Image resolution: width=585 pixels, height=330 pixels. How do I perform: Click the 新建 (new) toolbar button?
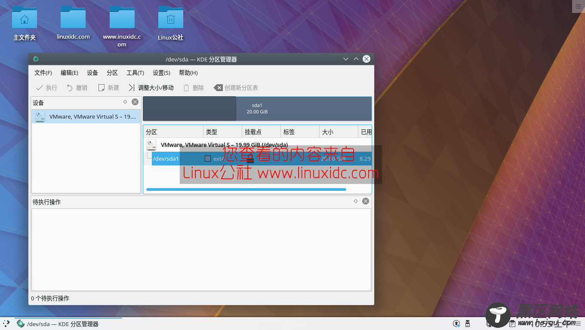click(109, 88)
